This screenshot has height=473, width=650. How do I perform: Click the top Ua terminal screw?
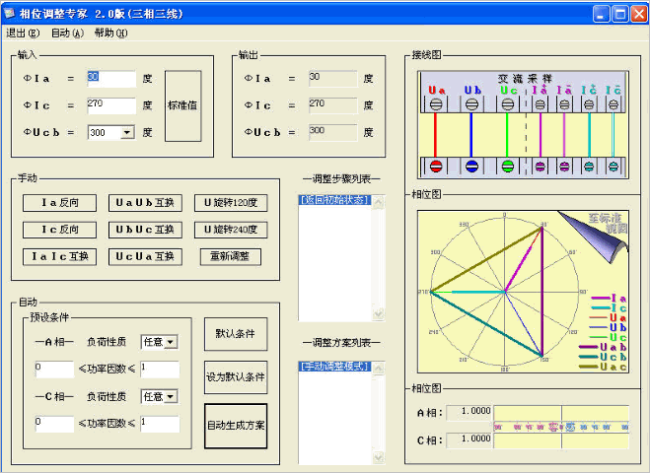[x=435, y=103]
